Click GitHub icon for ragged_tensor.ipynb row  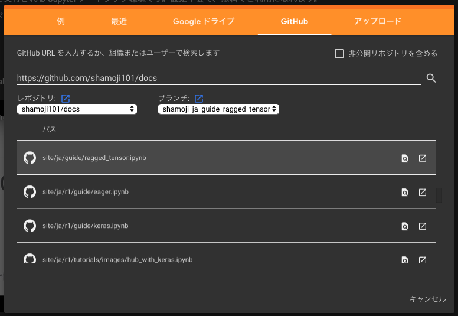[30, 158]
